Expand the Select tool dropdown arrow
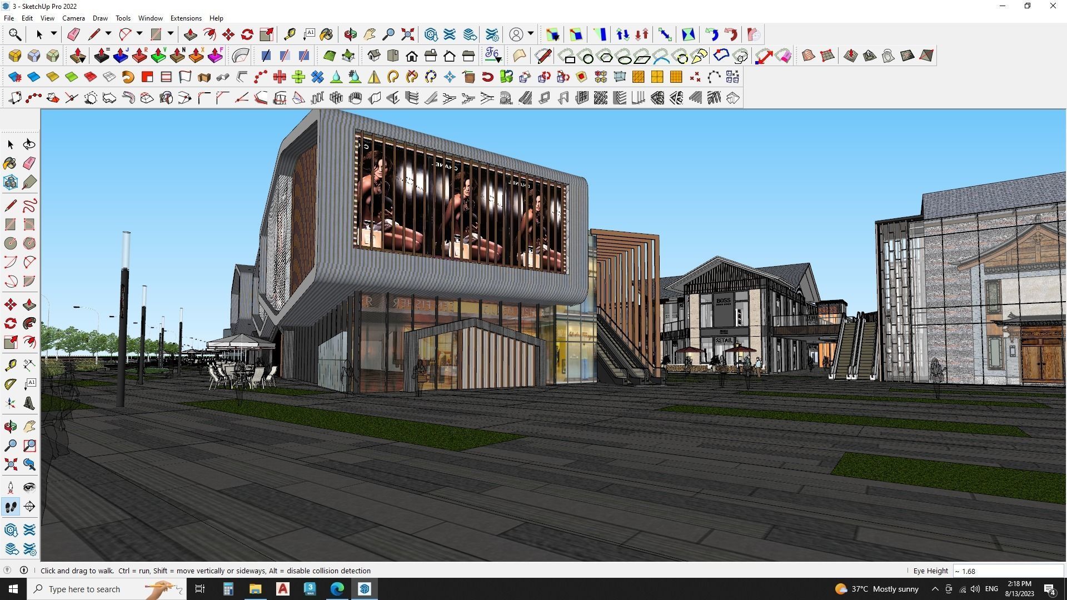 pyautogui.click(x=54, y=34)
